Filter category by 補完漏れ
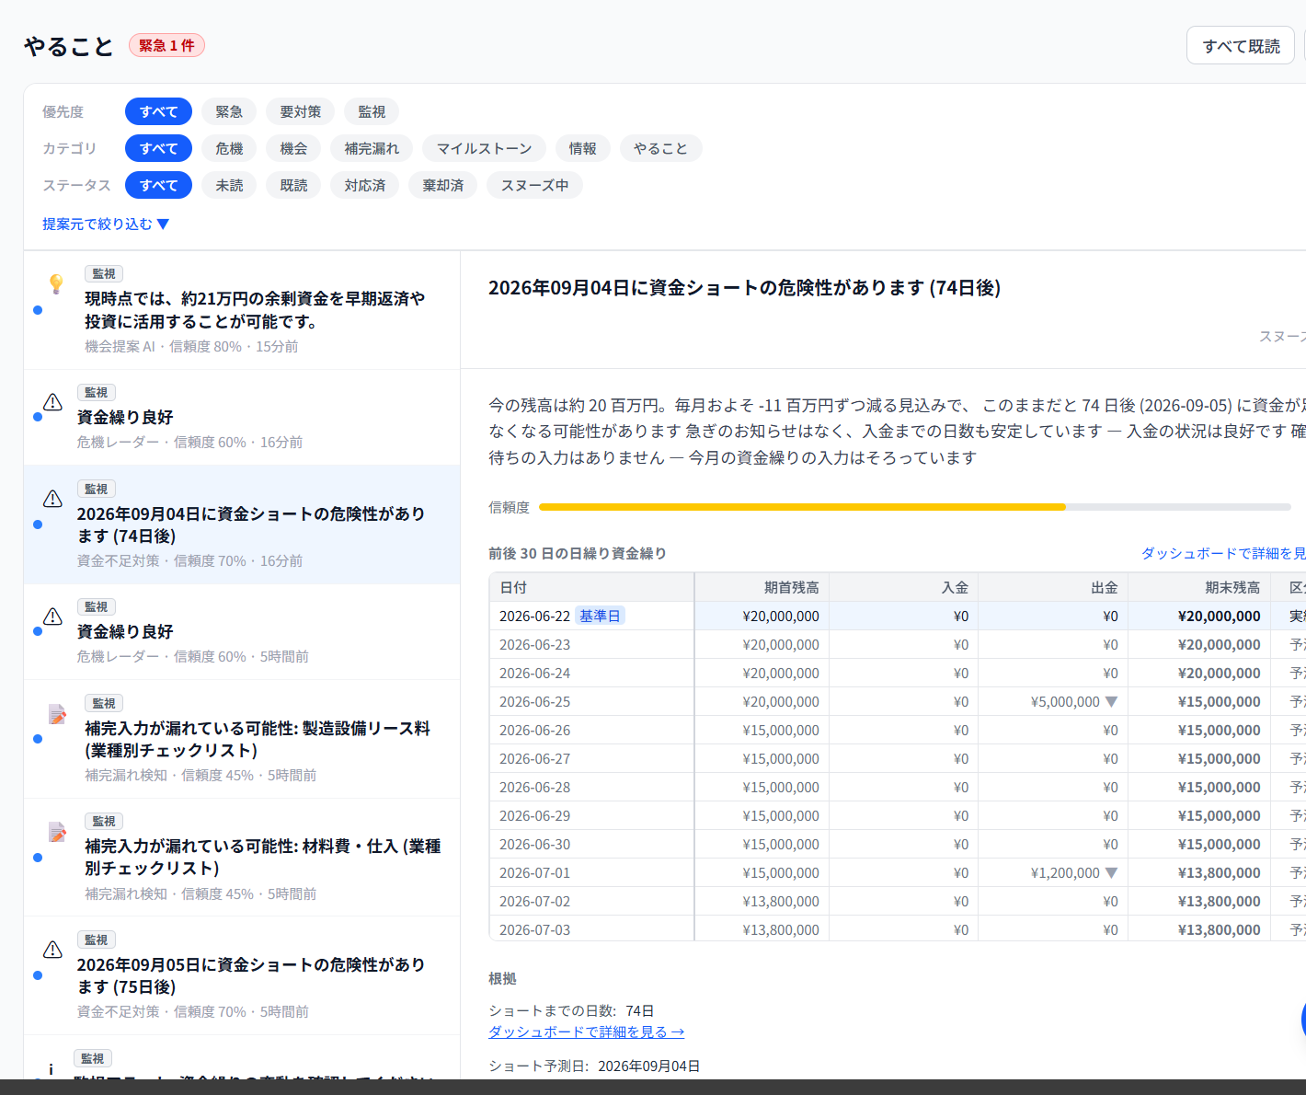1306x1095 pixels. point(372,148)
